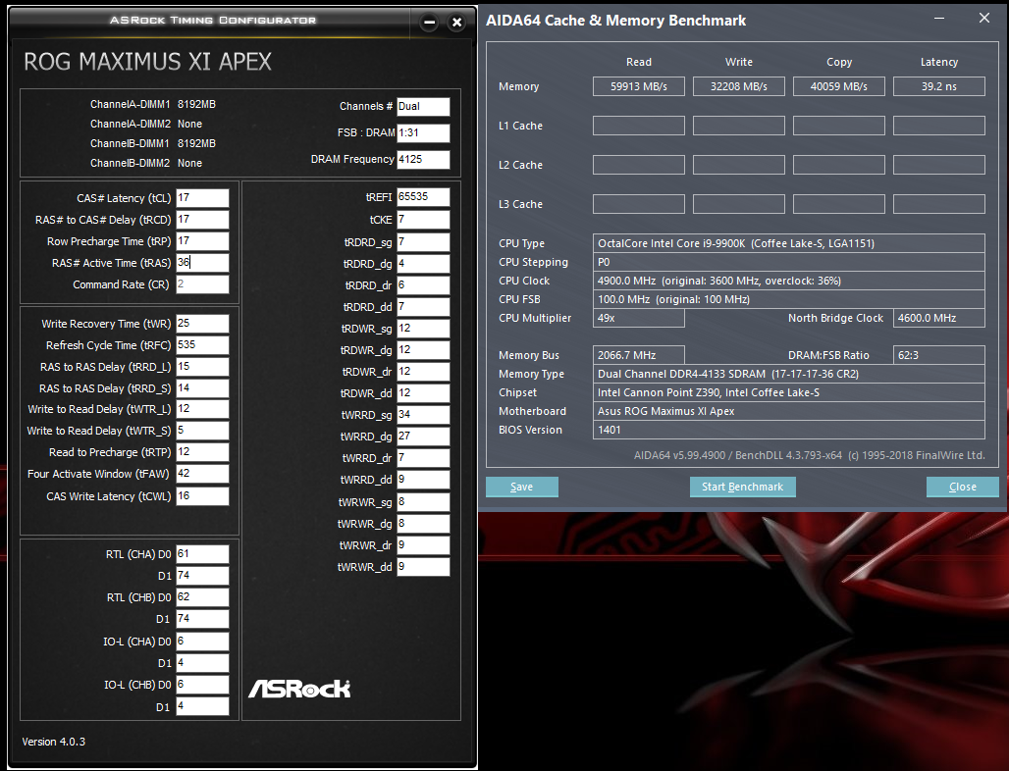Image resolution: width=1009 pixels, height=771 pixels.
Task: Click the tWRWR_dg field
Action: pos(423,524)
